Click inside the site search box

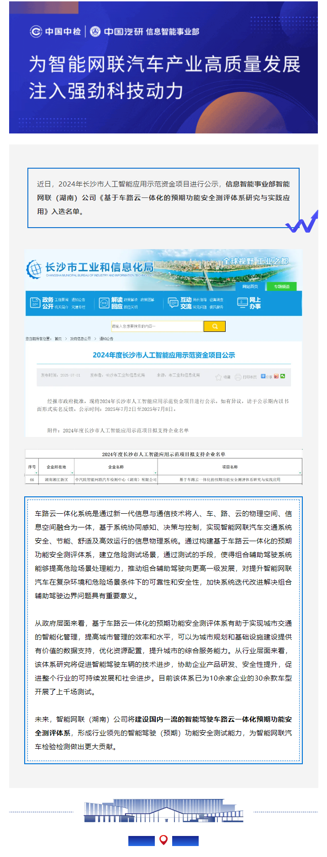coord(157,326)
